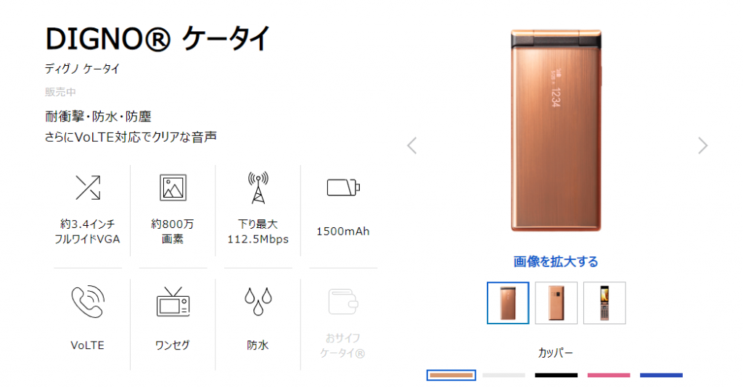This screenshot has height=388, width=743.
Task: Click the VoLTE phone handset icon
Action: (x=88, y=302)
